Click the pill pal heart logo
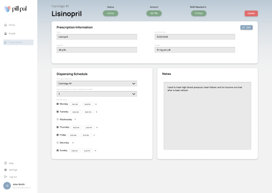The height and width of the screenshot is (193, 272). (7, 9)
